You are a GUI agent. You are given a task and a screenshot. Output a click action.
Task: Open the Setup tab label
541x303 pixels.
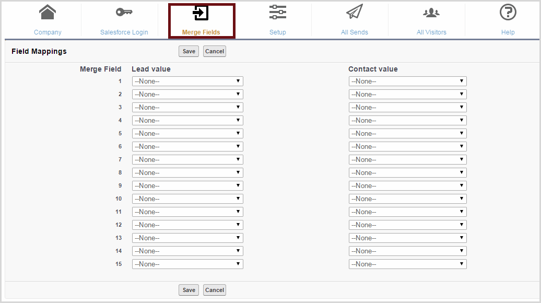point(277,32)
